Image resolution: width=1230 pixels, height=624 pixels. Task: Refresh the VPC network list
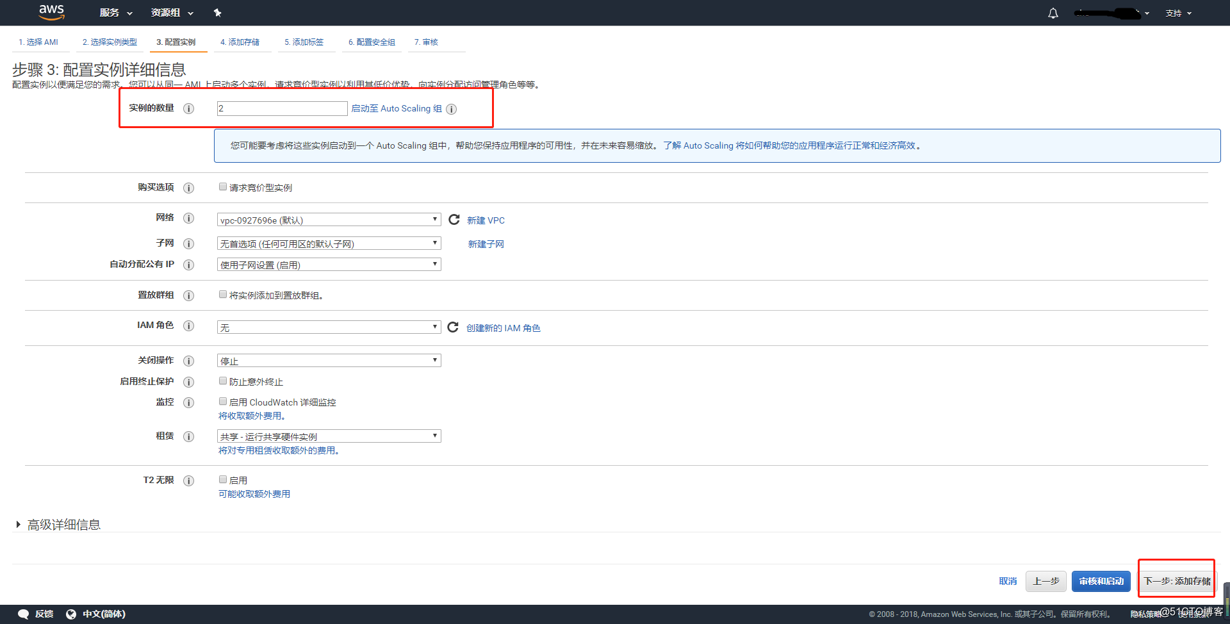[x=454, y=220]
